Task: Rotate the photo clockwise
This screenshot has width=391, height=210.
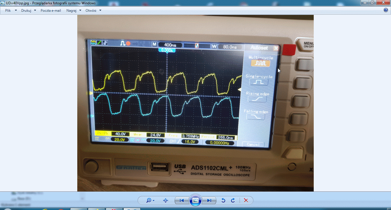Action: pyautogui.click(x=233, y=200)
